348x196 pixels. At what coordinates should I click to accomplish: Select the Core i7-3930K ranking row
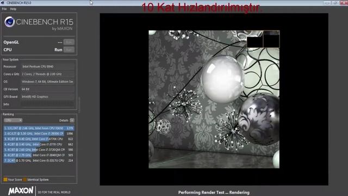point(39,133)
